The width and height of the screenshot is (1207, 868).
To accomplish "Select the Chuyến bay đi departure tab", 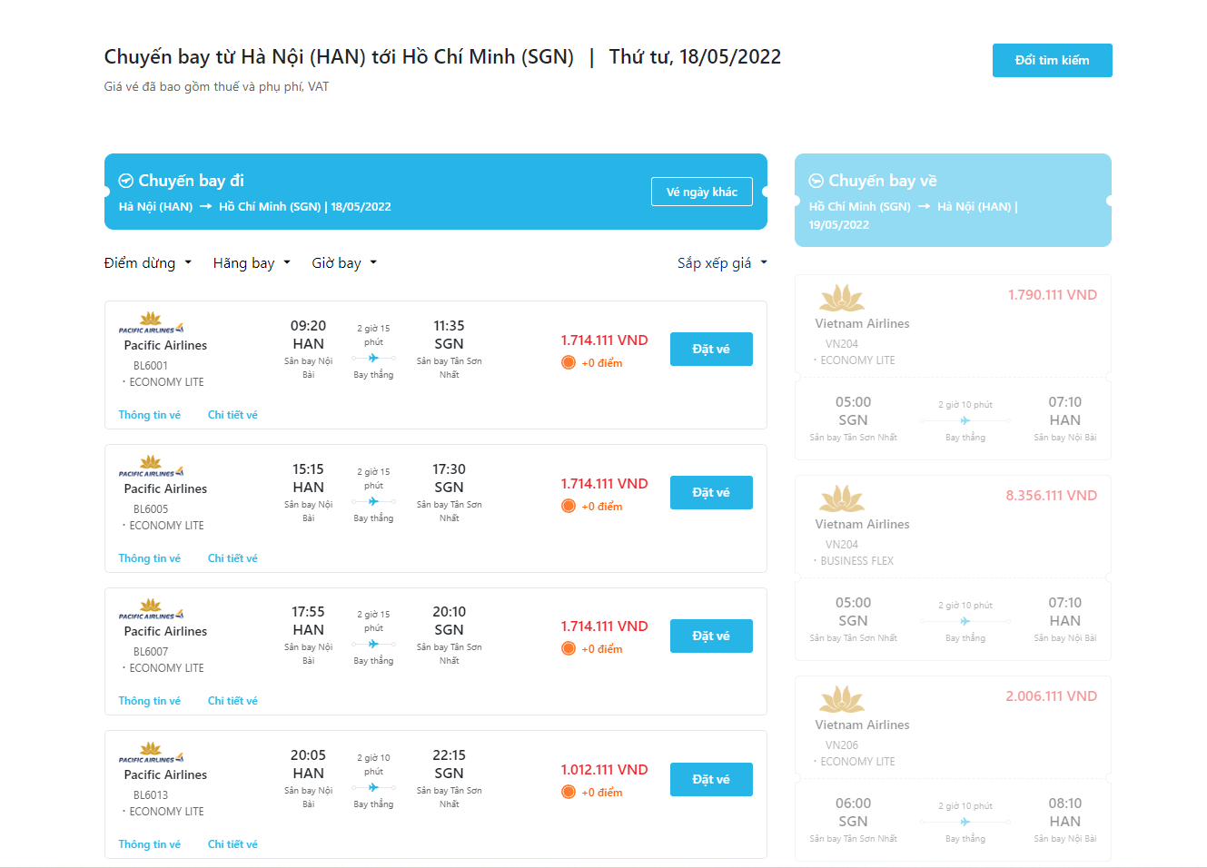I will (x=436, y=192).
